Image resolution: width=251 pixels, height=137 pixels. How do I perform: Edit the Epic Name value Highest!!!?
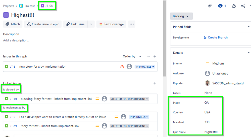[211, 132]
